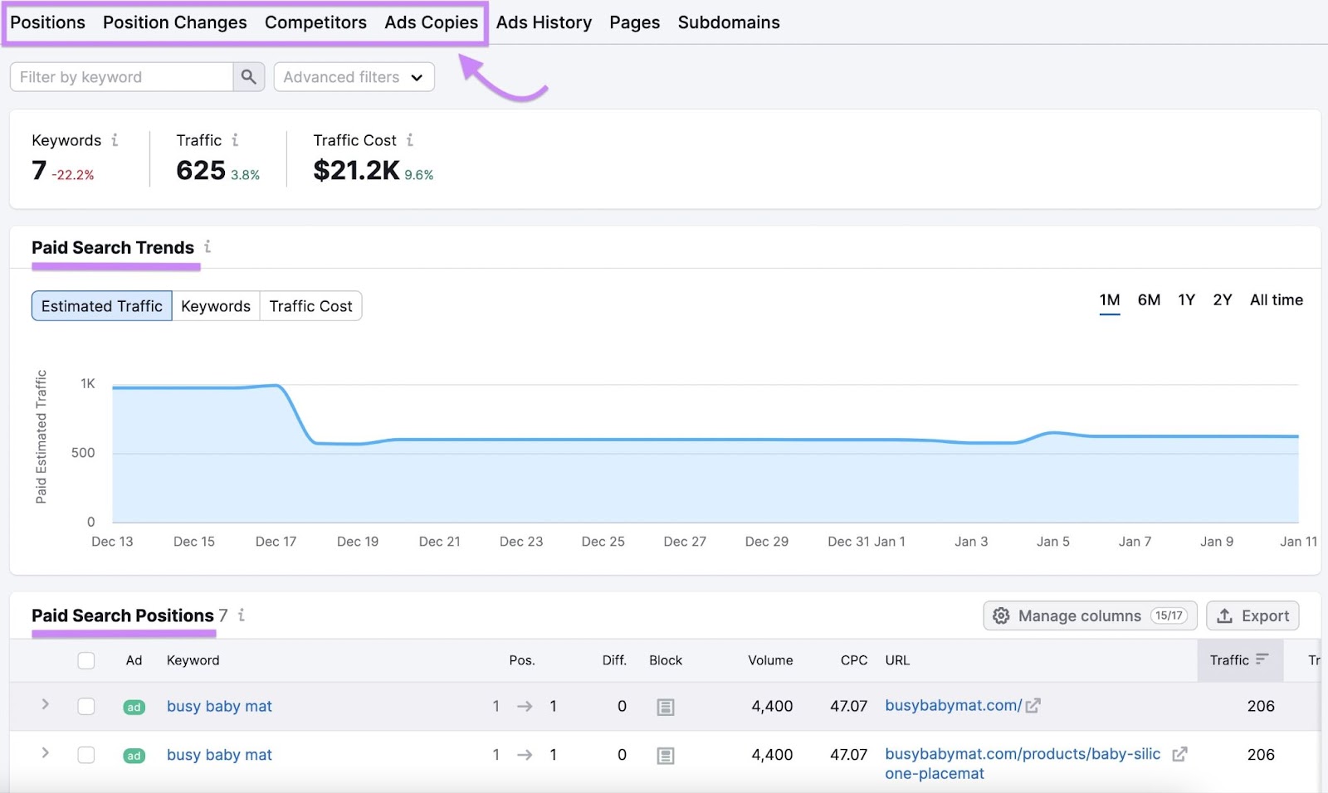
Task: Open the busybabymat.com/products/baby-silicone-placemat link
Action: coord(1021,754)
